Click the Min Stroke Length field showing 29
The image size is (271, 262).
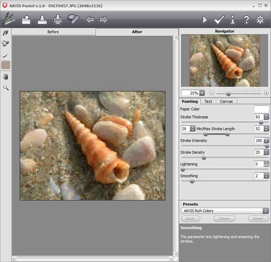click(185, 129)
